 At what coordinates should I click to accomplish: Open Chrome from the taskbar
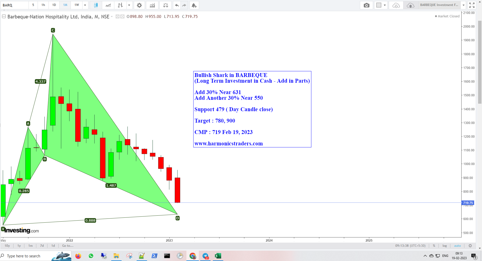[193, 256]
